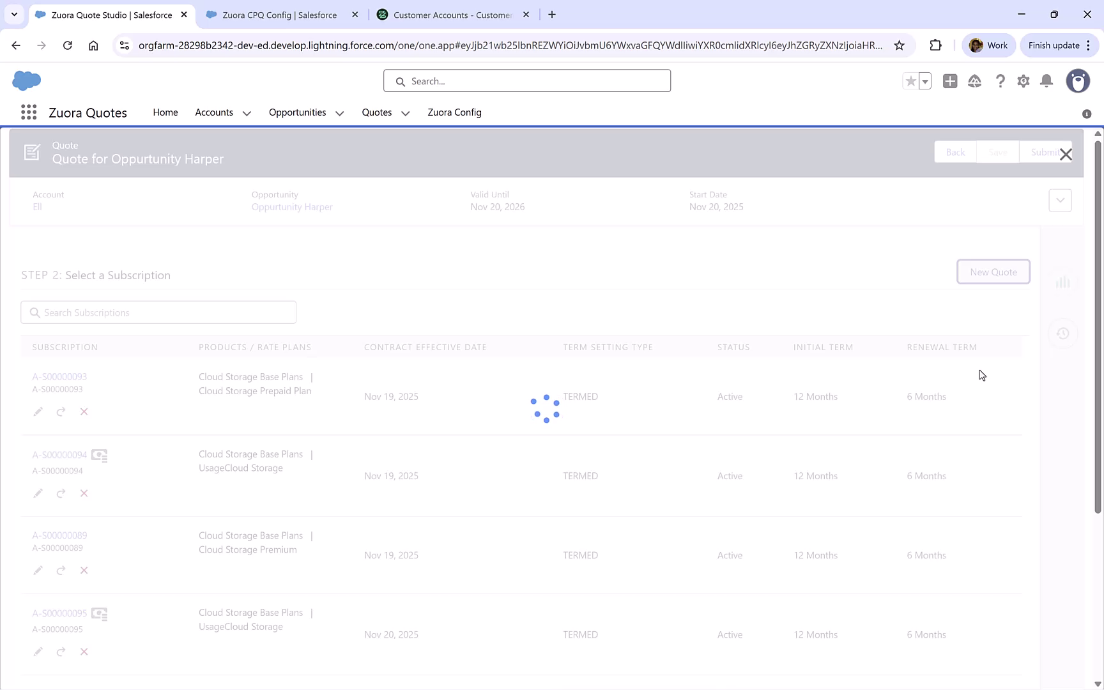Open the Oppurtunity Harper link
Screen dimensions: 1104x690
pos(292,206)
